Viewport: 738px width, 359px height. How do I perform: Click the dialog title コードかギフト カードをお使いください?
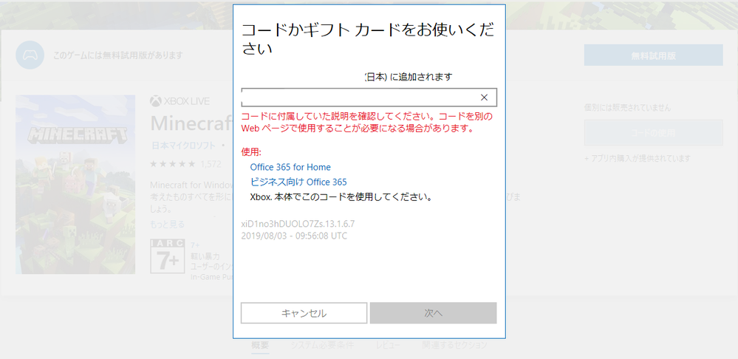(x=368, y=39)
